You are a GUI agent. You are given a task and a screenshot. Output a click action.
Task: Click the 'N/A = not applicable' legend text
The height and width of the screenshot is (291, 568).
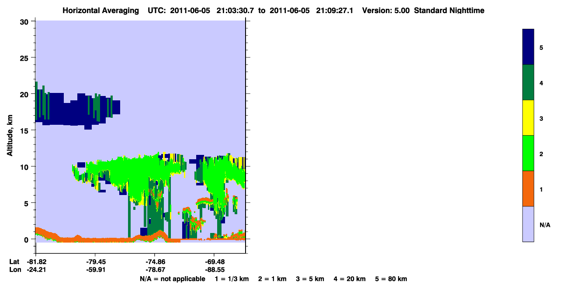point(172,279)
